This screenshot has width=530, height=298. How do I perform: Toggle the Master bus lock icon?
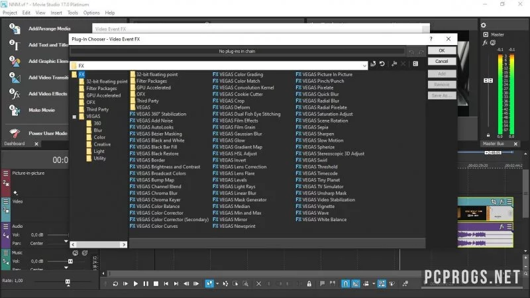click(488, 135)
